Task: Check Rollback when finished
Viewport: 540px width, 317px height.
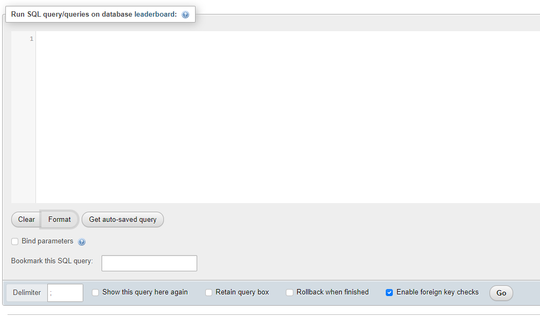Action: [290, 292]
